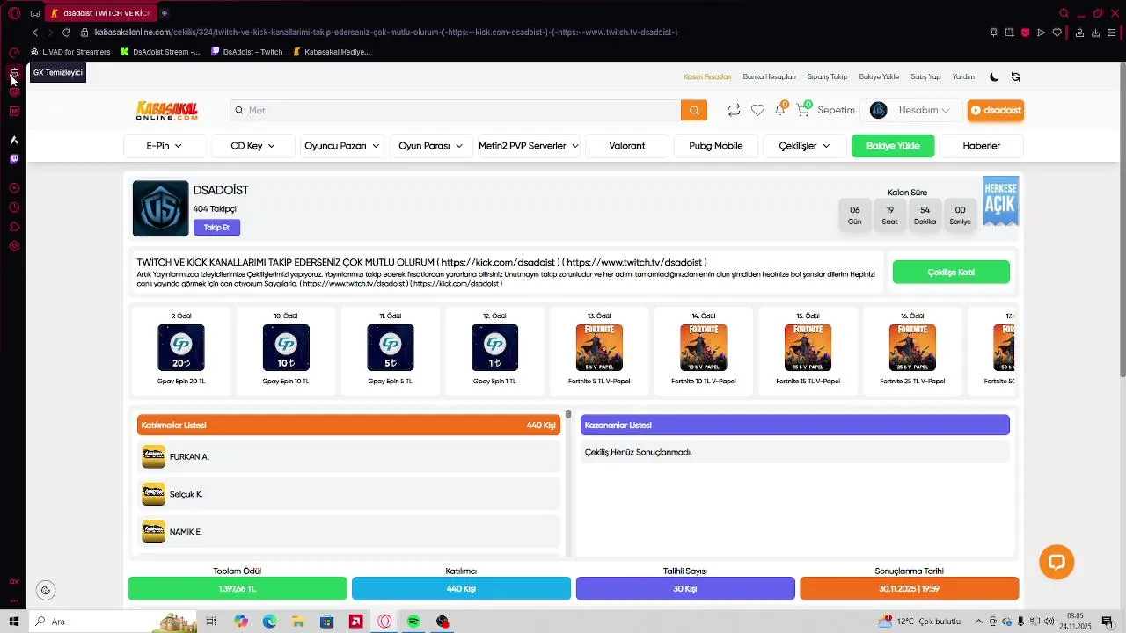Open Satış Yap link
The image size is (1126, 633).
pyautogui.click(x=925, y=76)
